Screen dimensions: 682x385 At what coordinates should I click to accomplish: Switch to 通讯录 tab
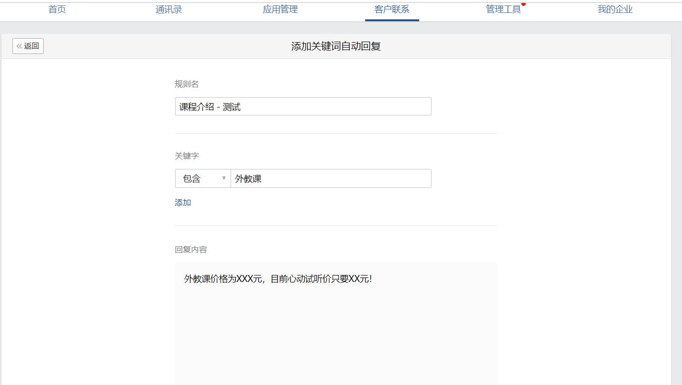(169, 9)
